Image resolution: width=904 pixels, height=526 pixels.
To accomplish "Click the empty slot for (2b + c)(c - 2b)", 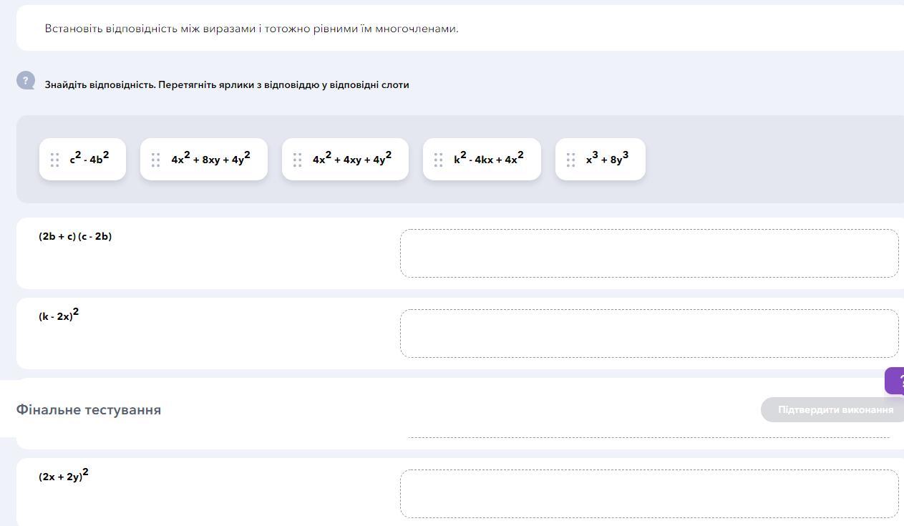I will tap(649, 253).
